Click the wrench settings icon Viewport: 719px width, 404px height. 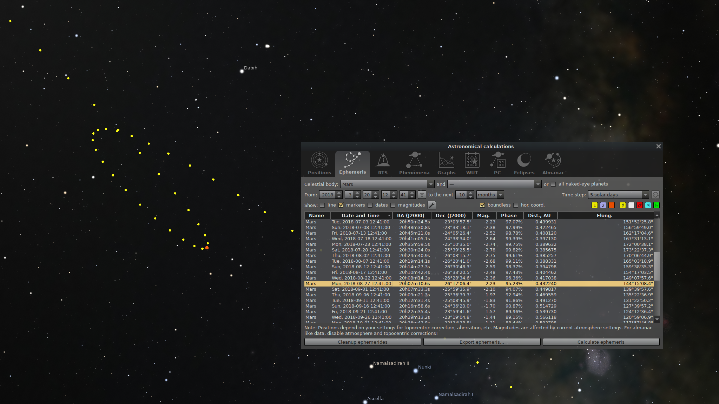[432, 205]
